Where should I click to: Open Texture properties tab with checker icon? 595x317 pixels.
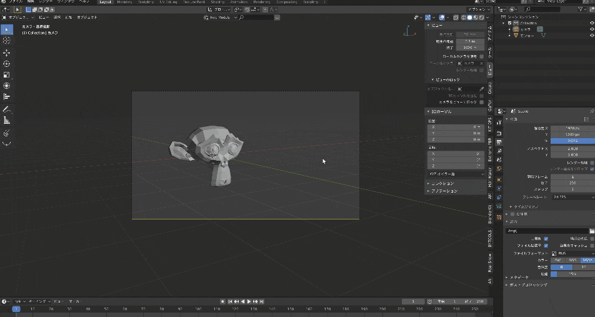499,217
